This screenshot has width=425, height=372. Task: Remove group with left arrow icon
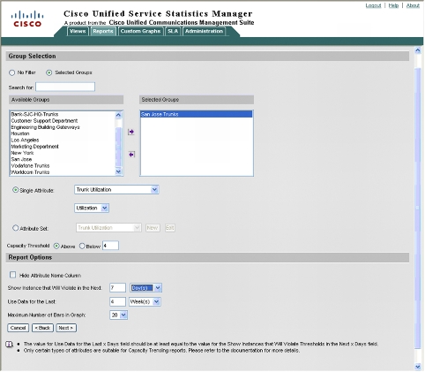[x=131, y=155]
